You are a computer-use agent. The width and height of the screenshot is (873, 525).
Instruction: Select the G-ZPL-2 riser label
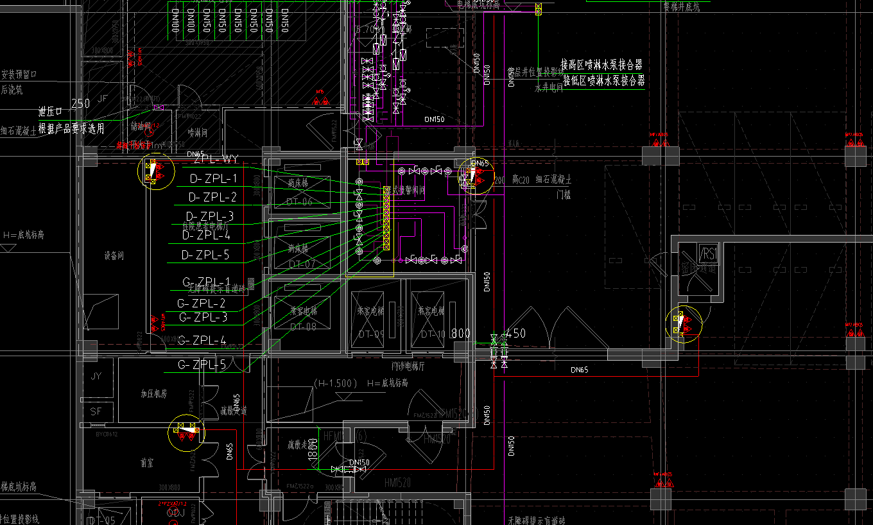coord(202,303)
